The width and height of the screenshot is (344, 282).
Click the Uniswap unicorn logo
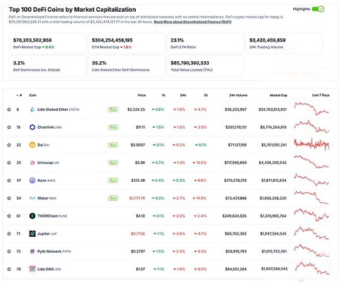pos(32,163)
